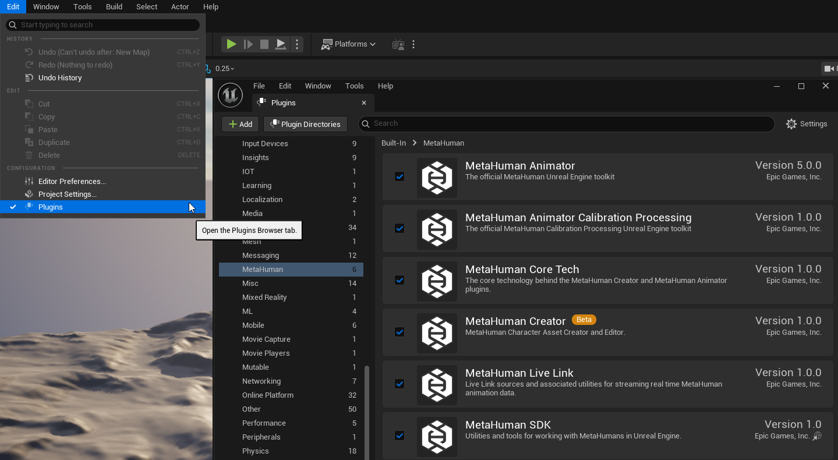
Task: Select the Plugins tab
Action: click(313, 103)
